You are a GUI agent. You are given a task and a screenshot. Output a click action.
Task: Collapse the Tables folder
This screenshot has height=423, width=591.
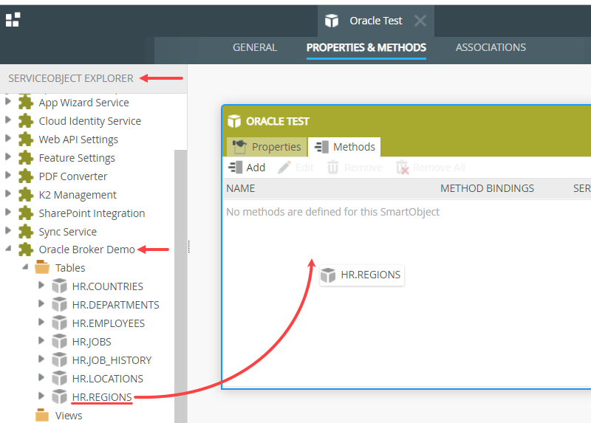pyautogui.click(x=25, y=266)
